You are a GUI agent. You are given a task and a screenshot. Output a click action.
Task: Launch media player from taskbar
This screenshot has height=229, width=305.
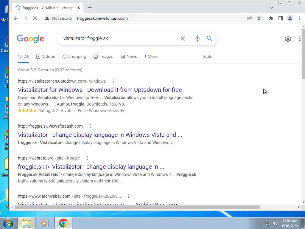(45, 223)
